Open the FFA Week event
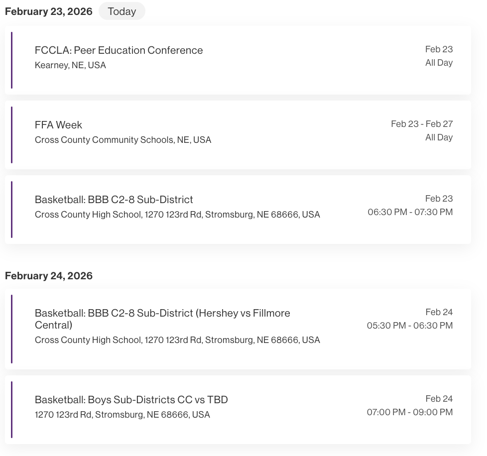This screenshot has height=456, width=487. (58, 125)
